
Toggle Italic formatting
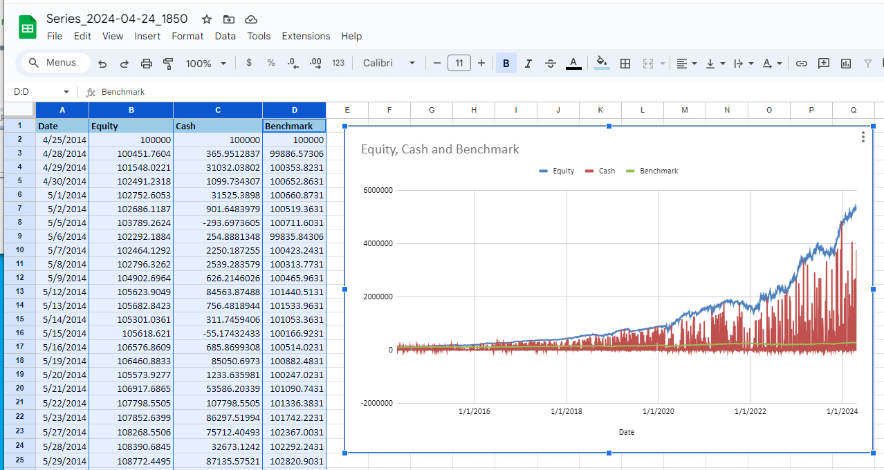pyautogui.click(x=528, y=64)
